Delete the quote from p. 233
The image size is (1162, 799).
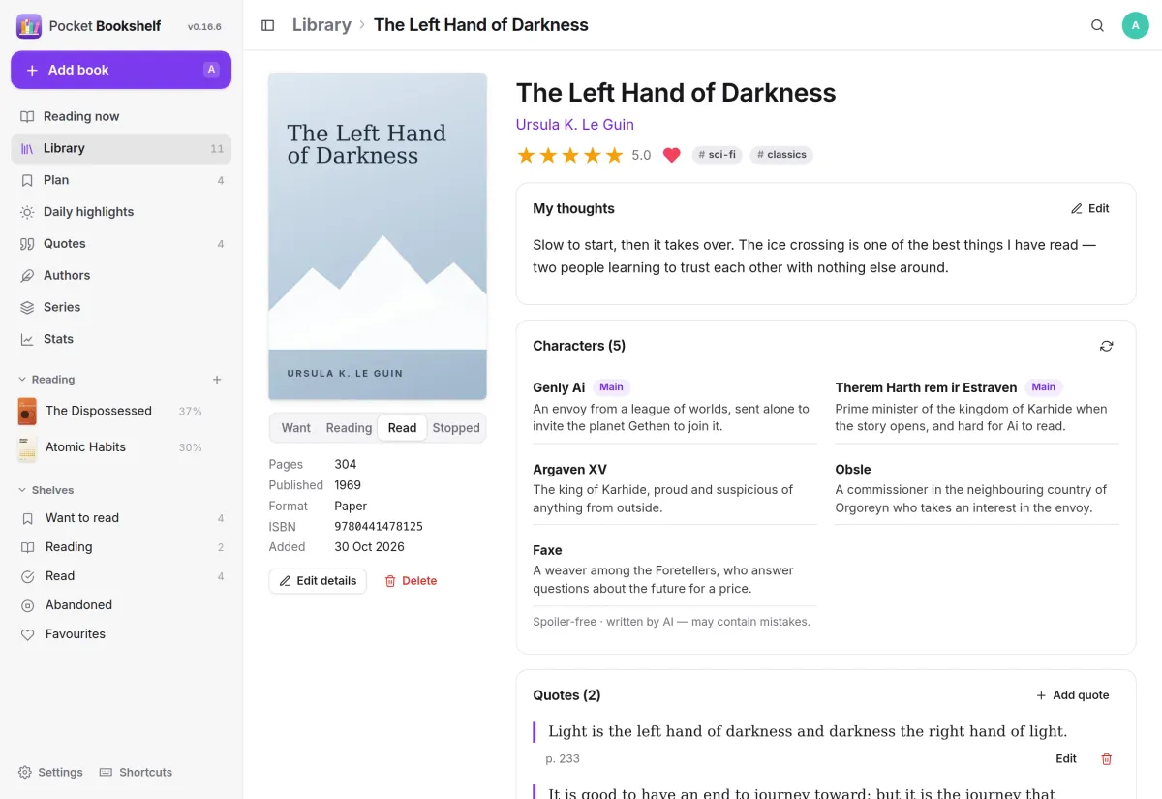coord(1107,759)
